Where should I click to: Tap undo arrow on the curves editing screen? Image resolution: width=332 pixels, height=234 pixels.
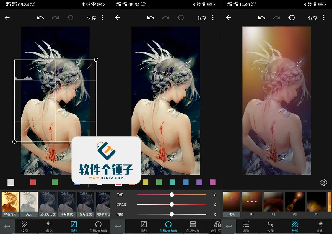tap(40, 18)
